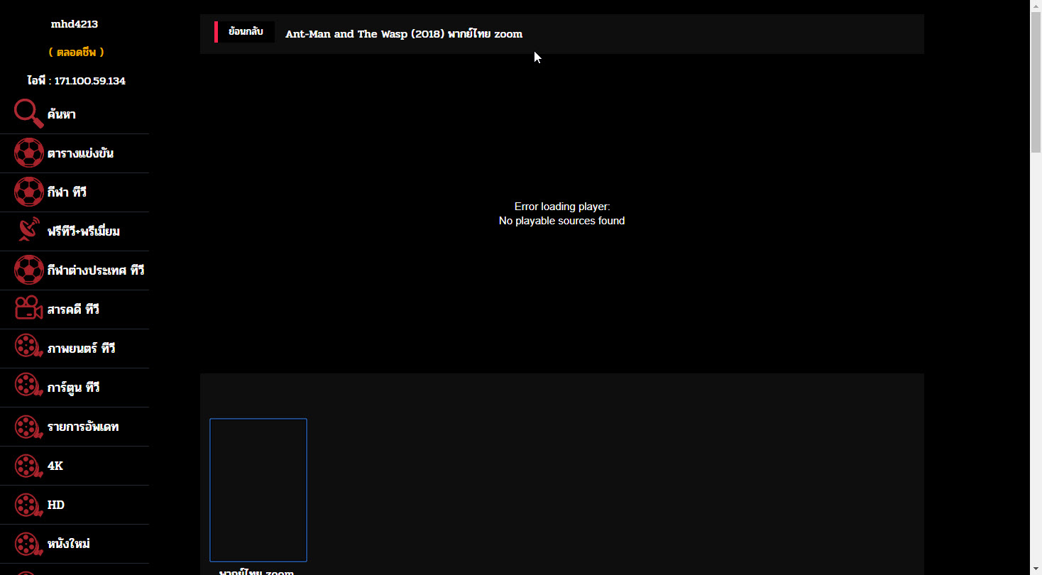Open the รายการอัพเดท updates list

(x=83, y=427)
